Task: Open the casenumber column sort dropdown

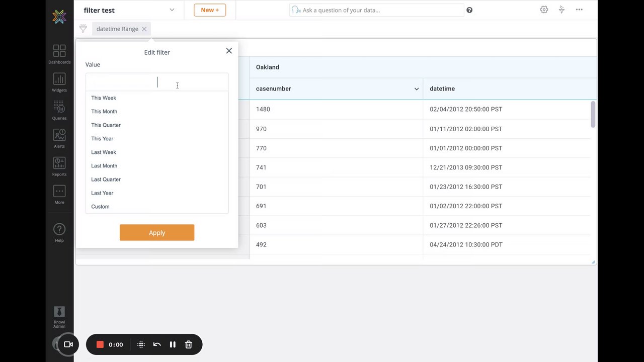Action: pyautogui.click(x=417, y=89)
